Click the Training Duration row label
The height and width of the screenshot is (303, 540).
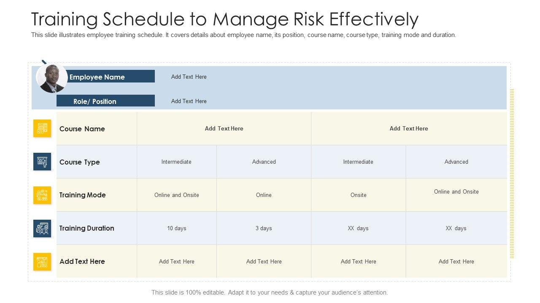click(87, 228)
